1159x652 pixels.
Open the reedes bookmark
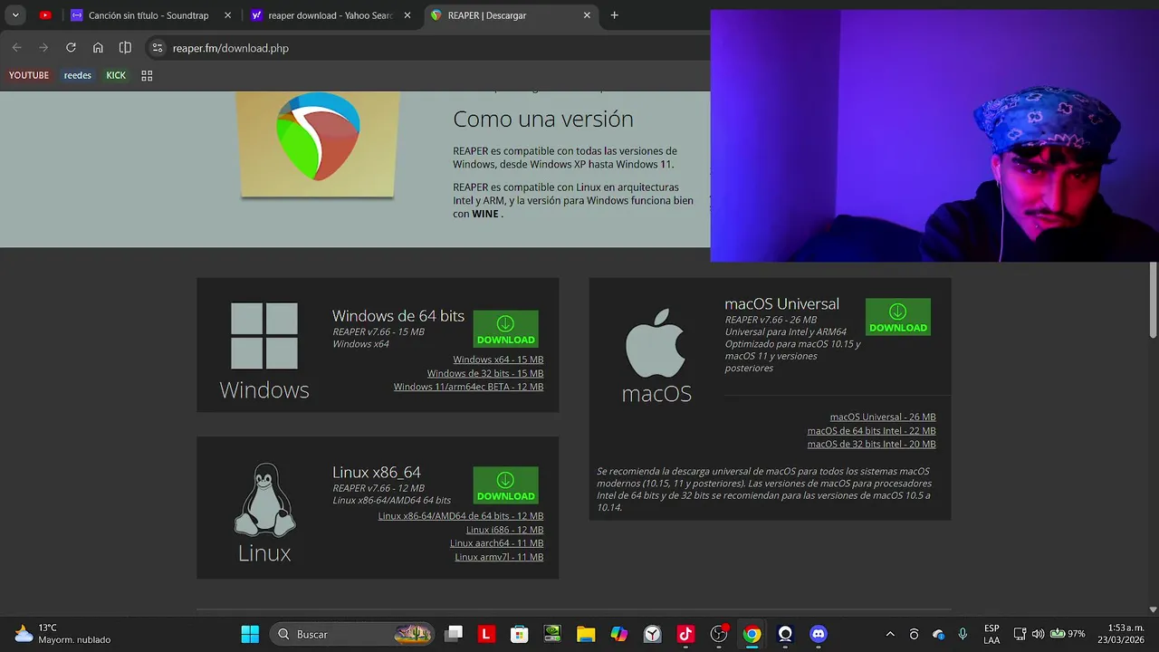point(78,75)
